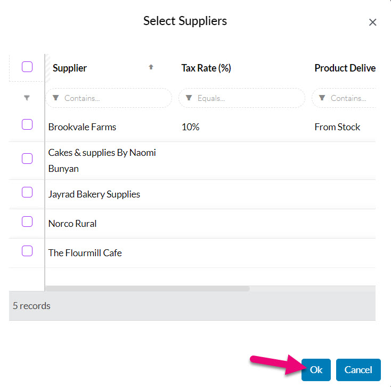Click the Tax Rate (%) column header
391x387 pixels.
tap(206, 68)
